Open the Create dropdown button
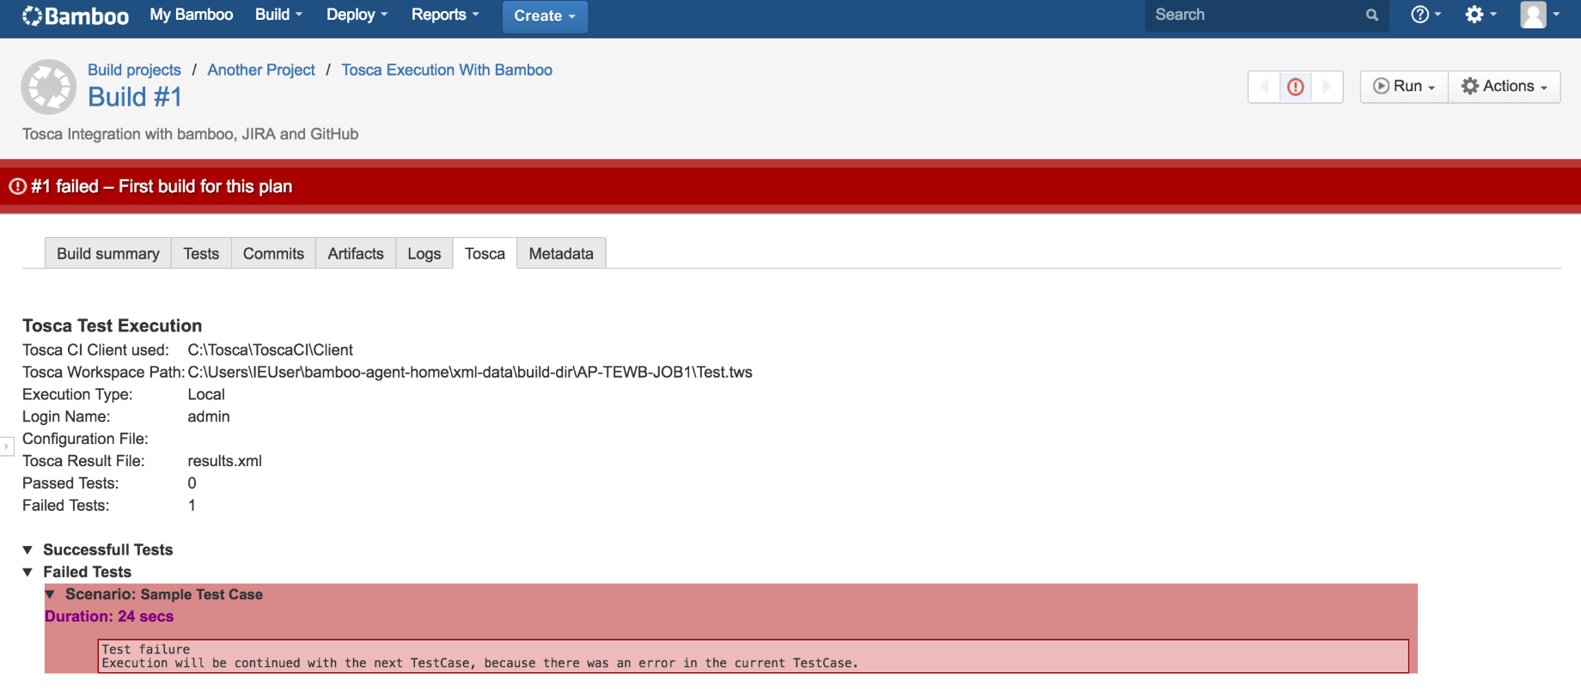The width and height of the screenshot is (1581, 692). [x=545, y=16]
